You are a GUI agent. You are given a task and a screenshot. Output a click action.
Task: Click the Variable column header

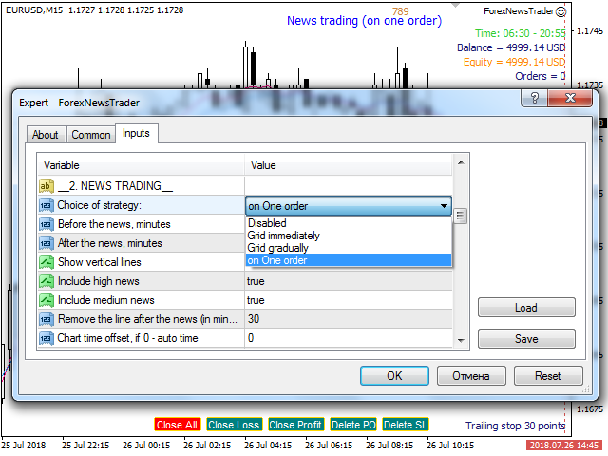[x=142, y=165]
